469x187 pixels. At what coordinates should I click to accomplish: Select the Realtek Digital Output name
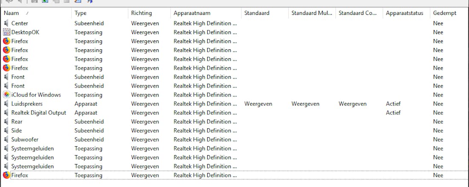(x=38, y=113)
